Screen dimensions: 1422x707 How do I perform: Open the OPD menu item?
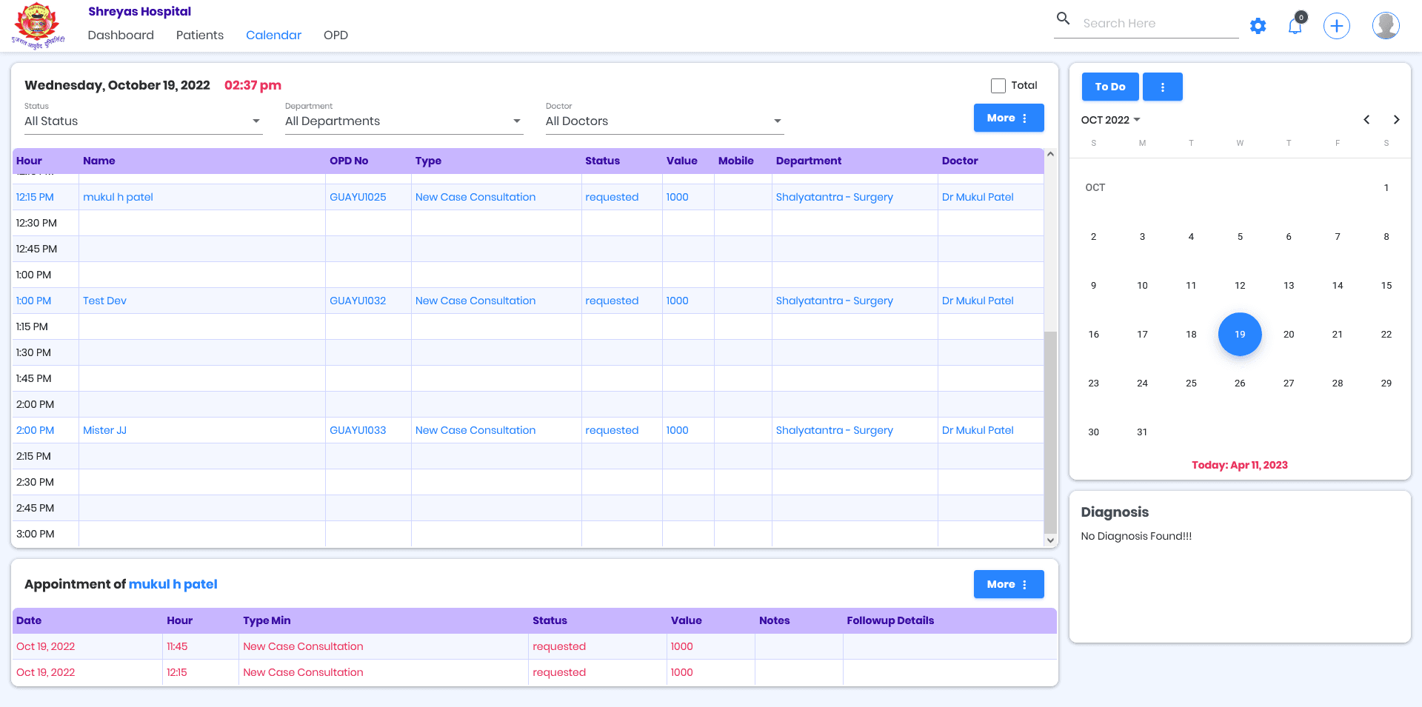336,35
